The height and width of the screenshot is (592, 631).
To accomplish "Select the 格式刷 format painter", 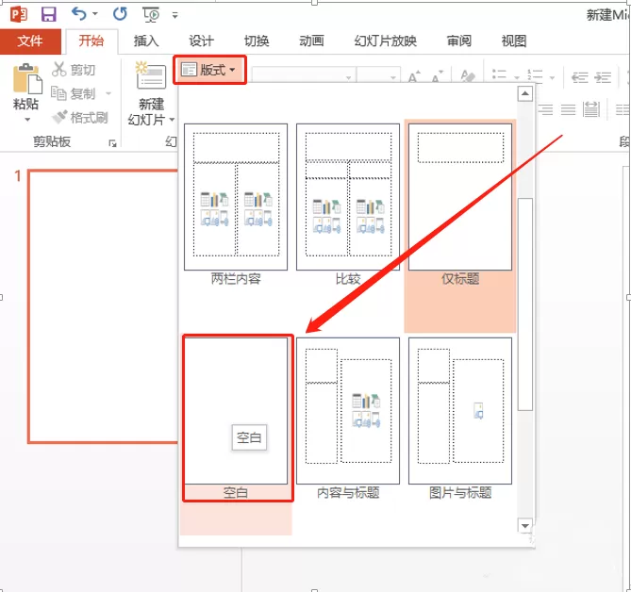I will (80, 118).
